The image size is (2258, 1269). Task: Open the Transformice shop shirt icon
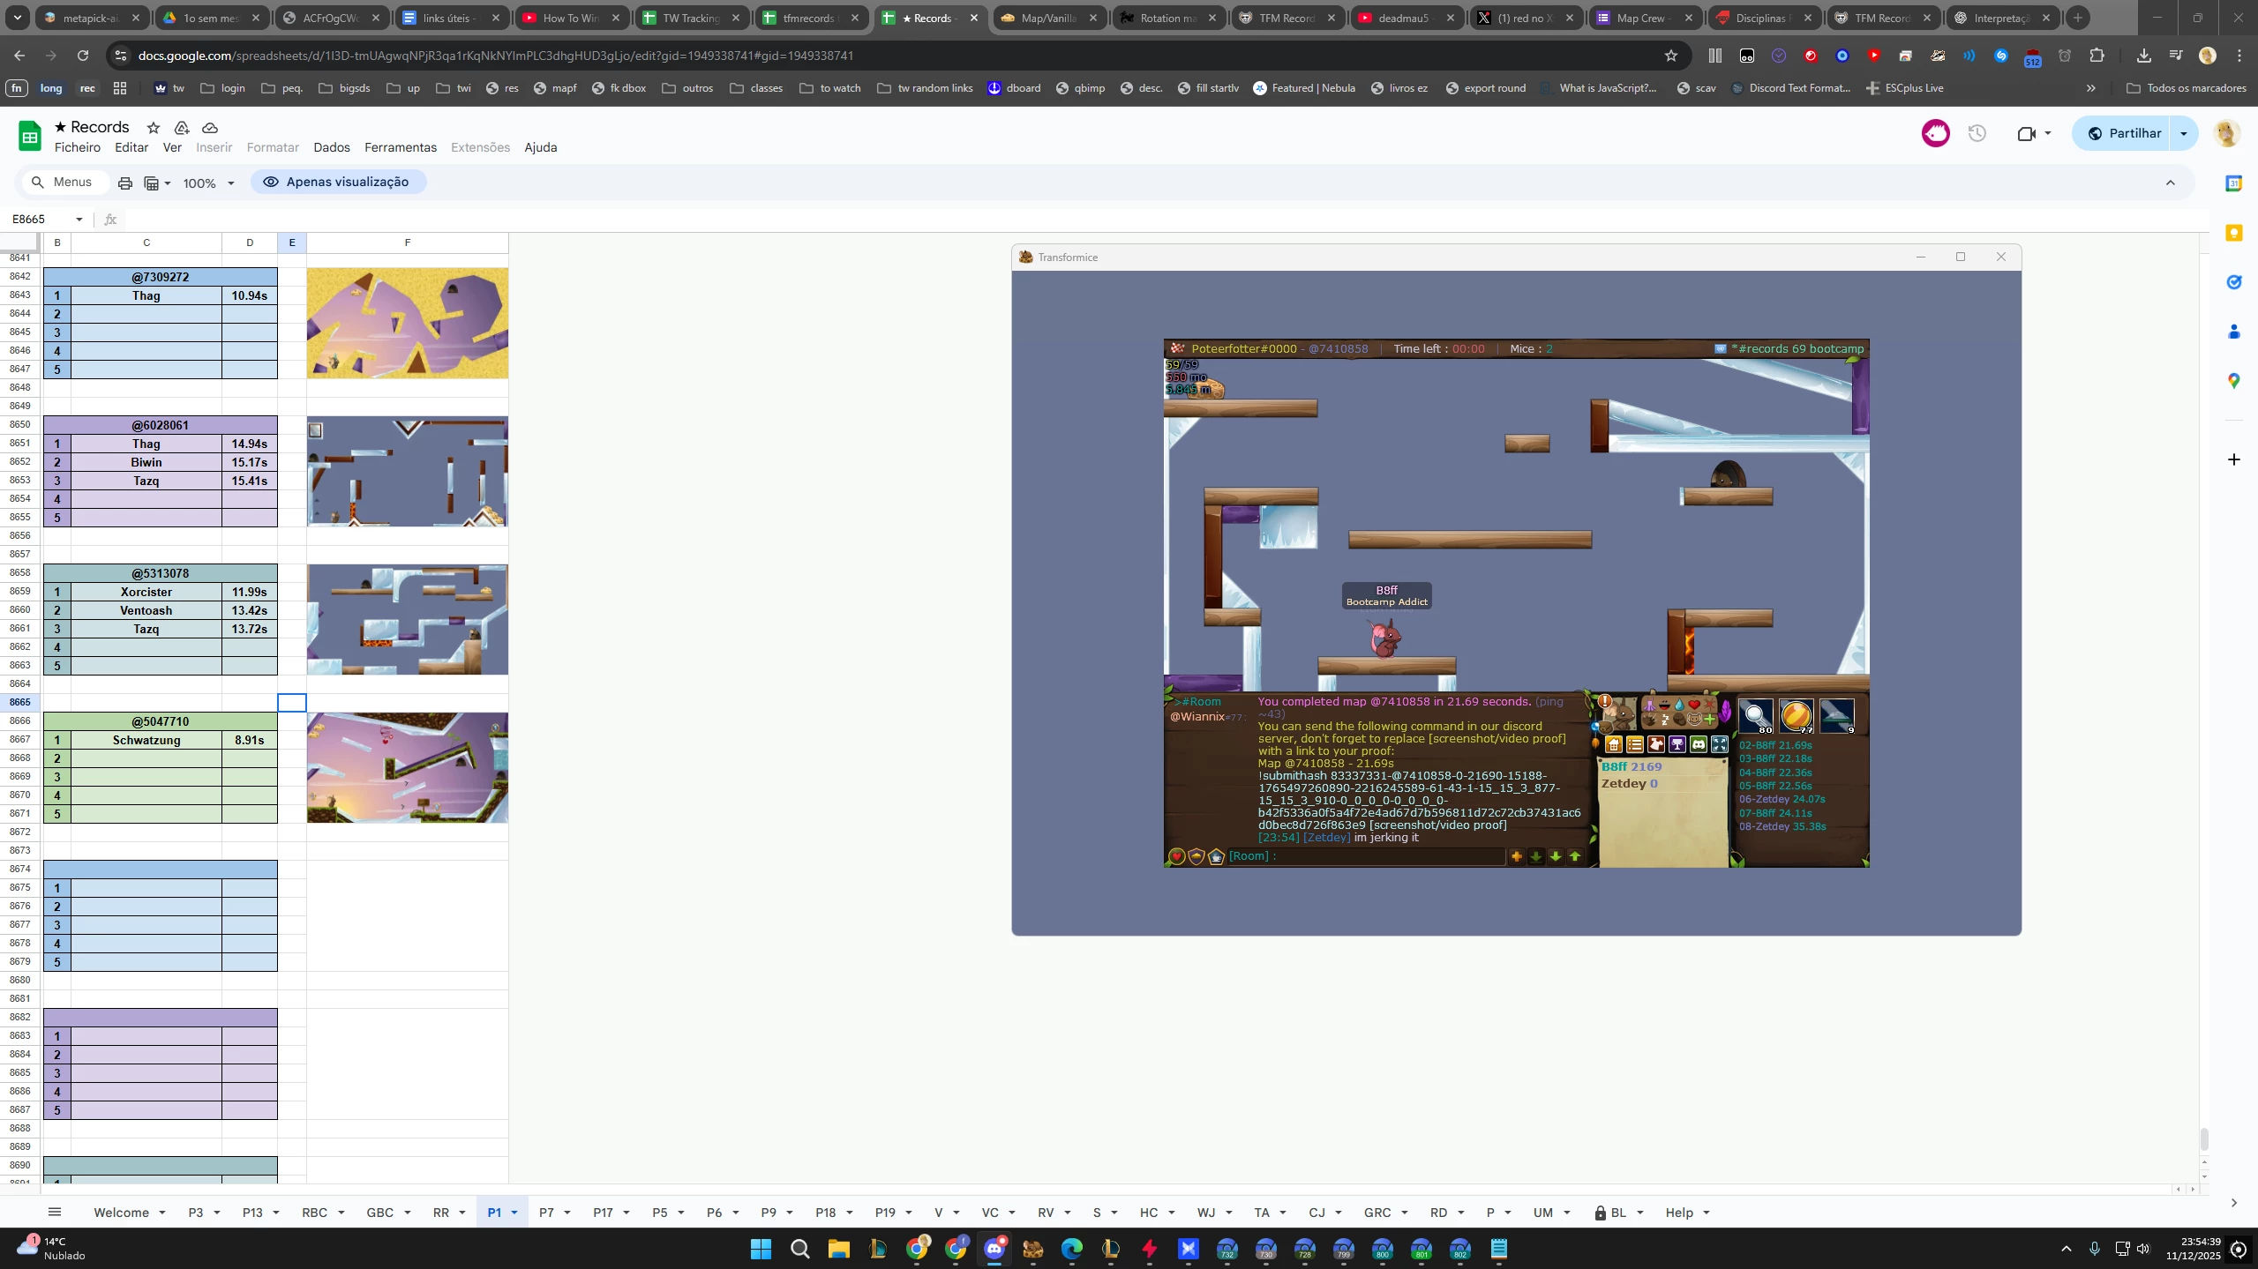coord(1656,745)
